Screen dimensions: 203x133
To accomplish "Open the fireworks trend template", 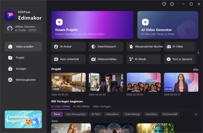I will click(x=114, y=128).
